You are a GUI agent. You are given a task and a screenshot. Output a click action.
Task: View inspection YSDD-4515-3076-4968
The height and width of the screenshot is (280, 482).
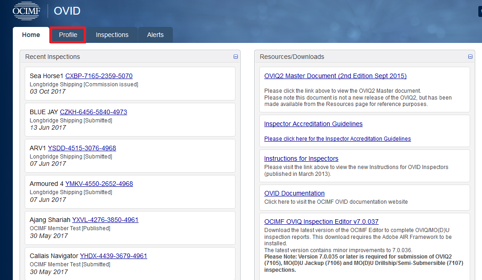[82, 148]
